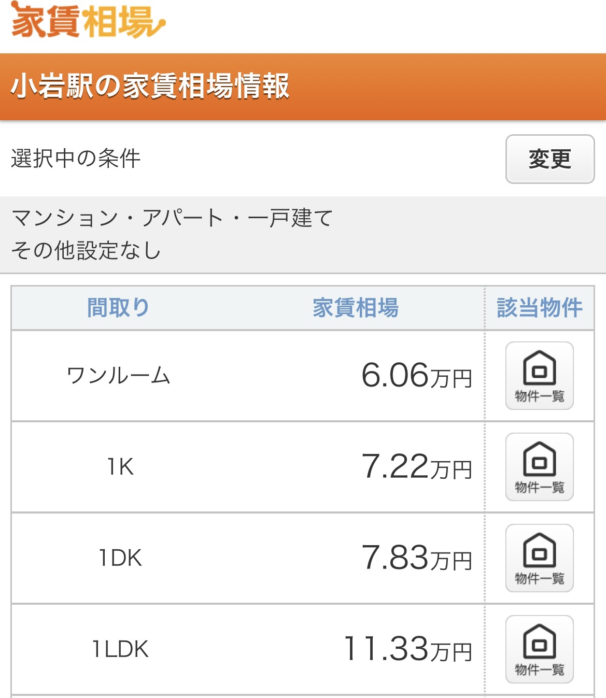Click the 家賃相場 site logo

click(88, 21)
